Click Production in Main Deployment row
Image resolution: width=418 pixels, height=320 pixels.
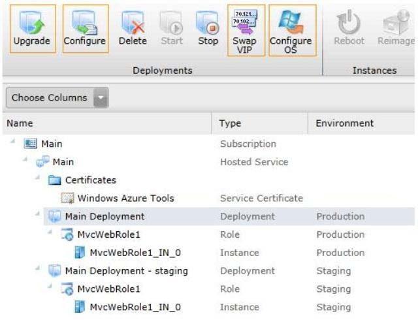[340, 217]
